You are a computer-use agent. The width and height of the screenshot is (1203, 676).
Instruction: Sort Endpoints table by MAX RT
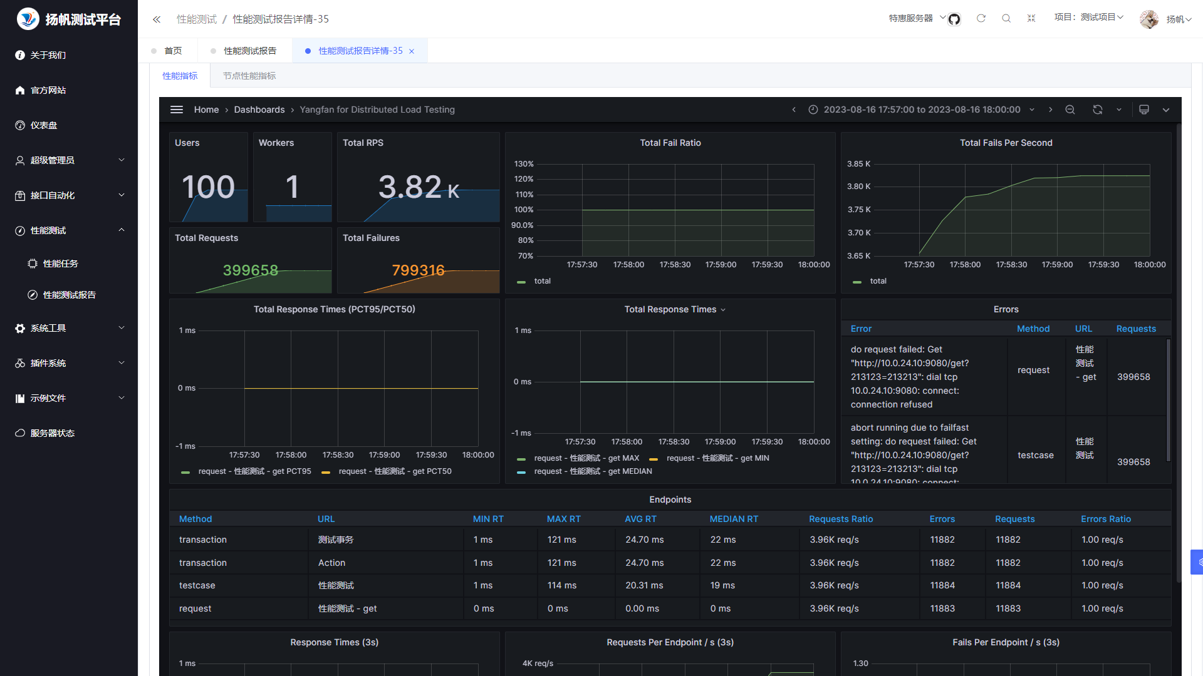[x=563, y=519]
